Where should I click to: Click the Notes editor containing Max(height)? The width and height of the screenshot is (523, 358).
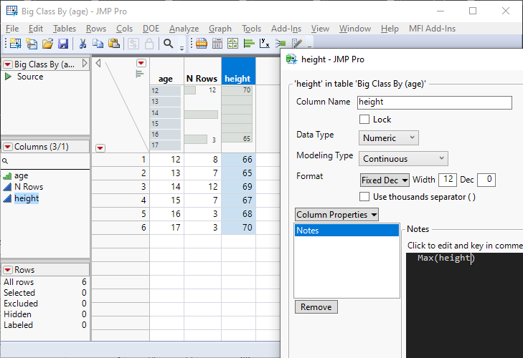click(464, 305)
